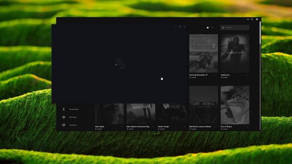Open the Axiom Verge cover art
Image resolution: width=292 pixels, height=164 pixels.
pyautogui.click(x=172, y=114)
